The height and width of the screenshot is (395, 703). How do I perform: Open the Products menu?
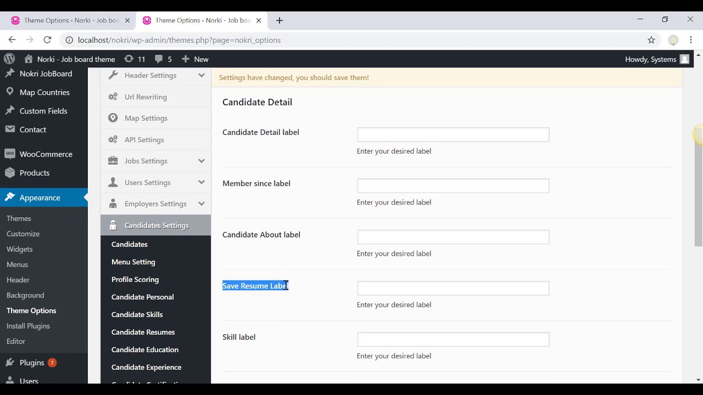(x=35, y=173)
